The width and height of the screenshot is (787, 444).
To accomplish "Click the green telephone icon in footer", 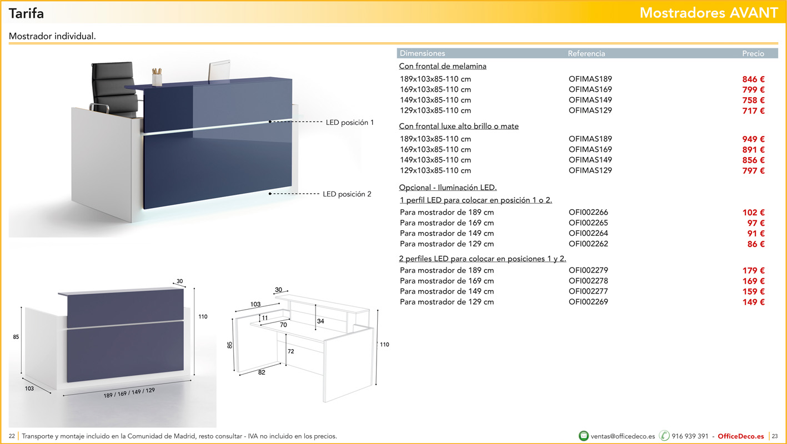I will click(664, 436).
